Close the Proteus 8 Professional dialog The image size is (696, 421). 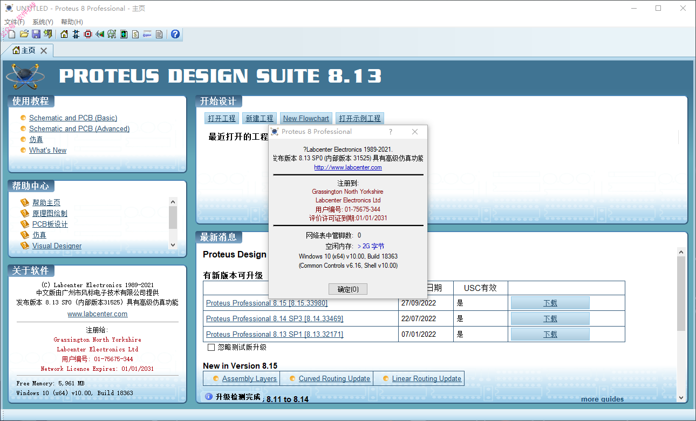pos(414,132)
